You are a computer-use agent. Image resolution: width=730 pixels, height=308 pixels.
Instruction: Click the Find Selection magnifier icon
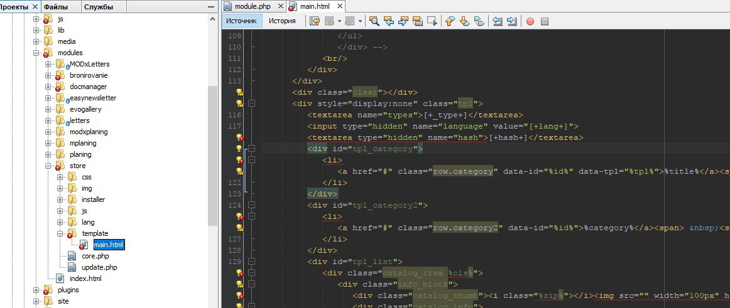374,21
